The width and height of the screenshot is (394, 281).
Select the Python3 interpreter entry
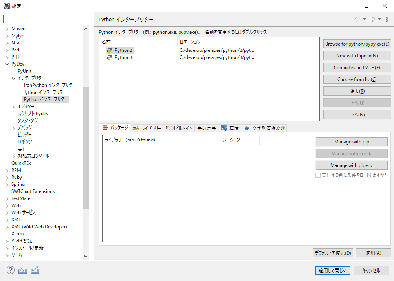click(x=123, y=57)
